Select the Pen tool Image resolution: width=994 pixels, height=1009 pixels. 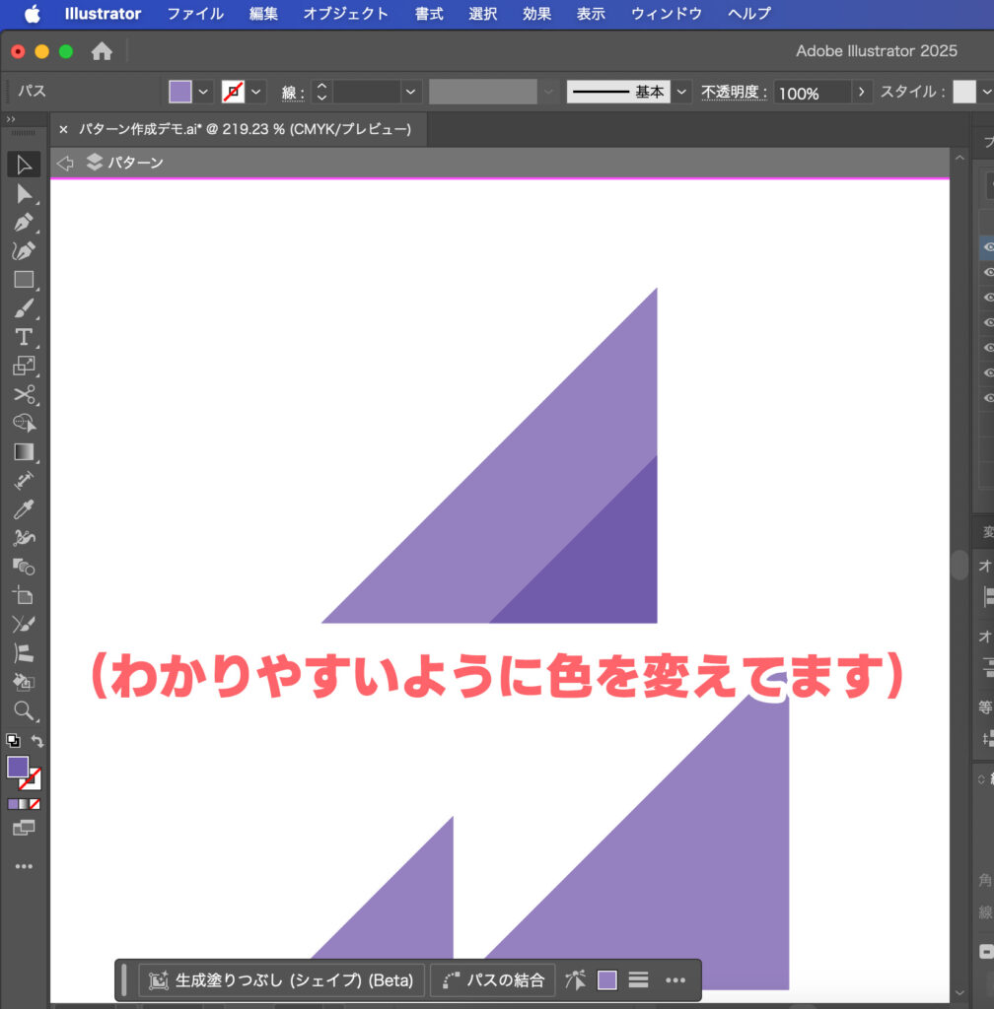coord(24,222)
